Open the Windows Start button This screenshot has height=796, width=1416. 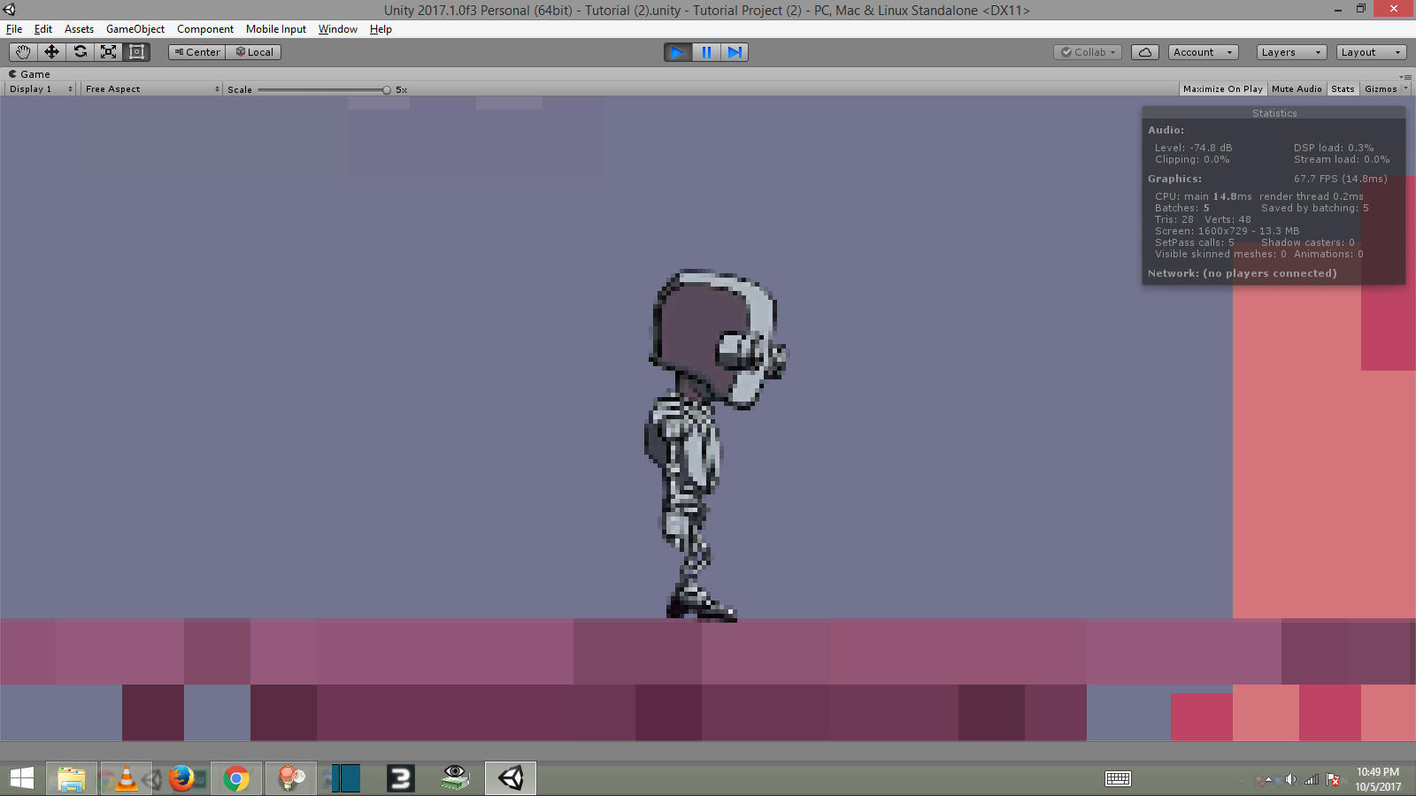[22, 778]
